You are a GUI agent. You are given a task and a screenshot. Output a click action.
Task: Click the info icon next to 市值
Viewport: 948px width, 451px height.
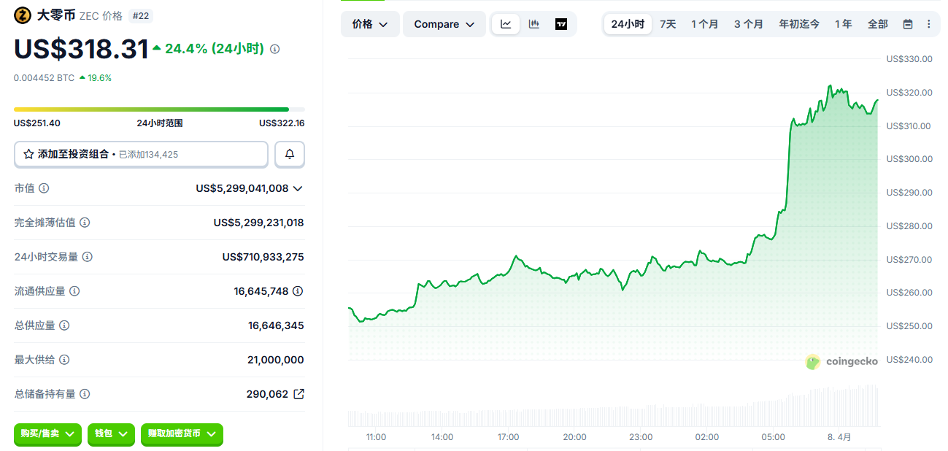(44, 188)
